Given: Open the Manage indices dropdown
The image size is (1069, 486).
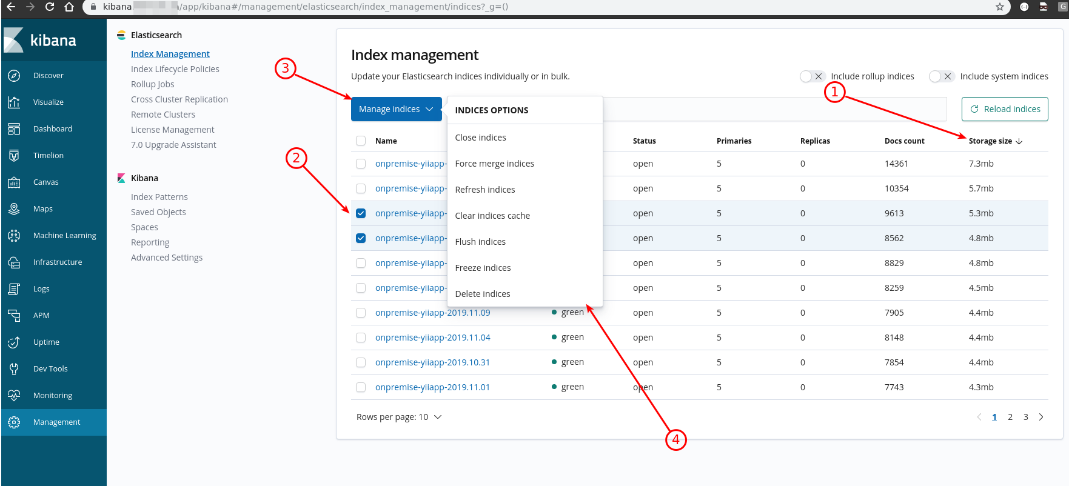Looking at the screenshot, I should (x=397, y=109).
